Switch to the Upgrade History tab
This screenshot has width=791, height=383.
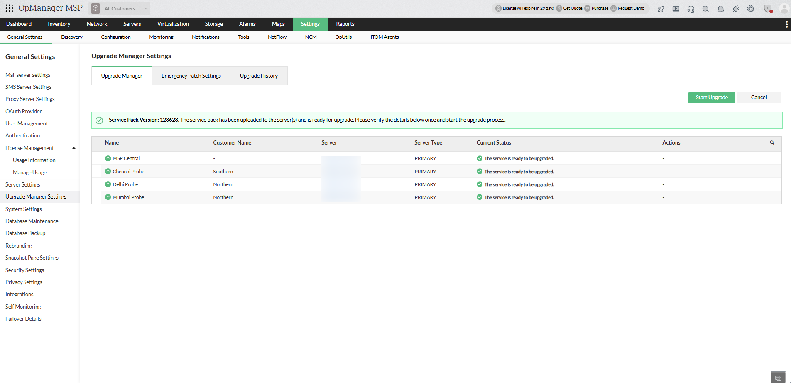coord(259,76)
